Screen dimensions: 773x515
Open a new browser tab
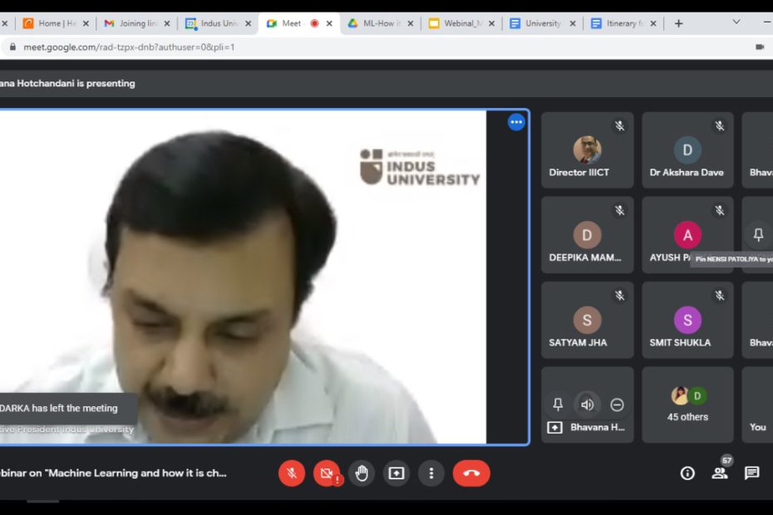(x=680, y=22)
